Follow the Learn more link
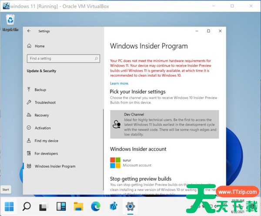 pyautogui.click(x=119, y=83)
